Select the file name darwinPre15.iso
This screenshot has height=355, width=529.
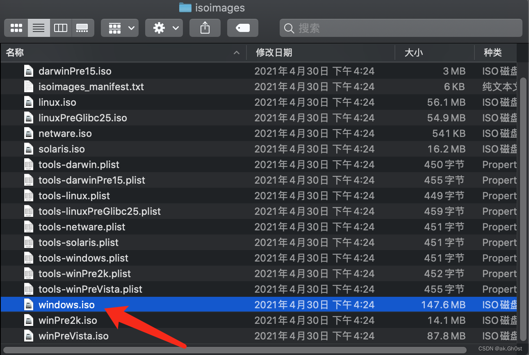coord(75,71)
